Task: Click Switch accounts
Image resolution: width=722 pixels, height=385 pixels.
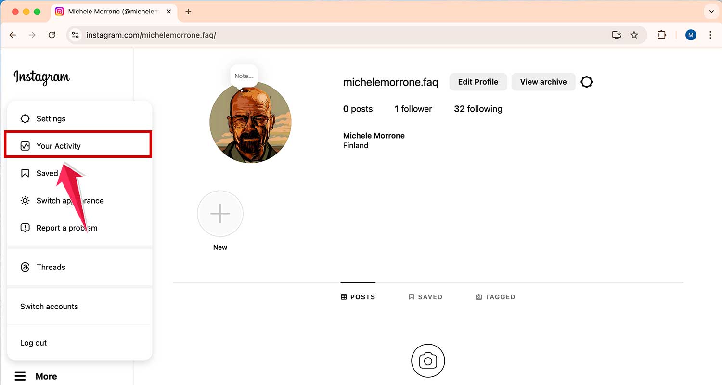Action: click(49, 306)
